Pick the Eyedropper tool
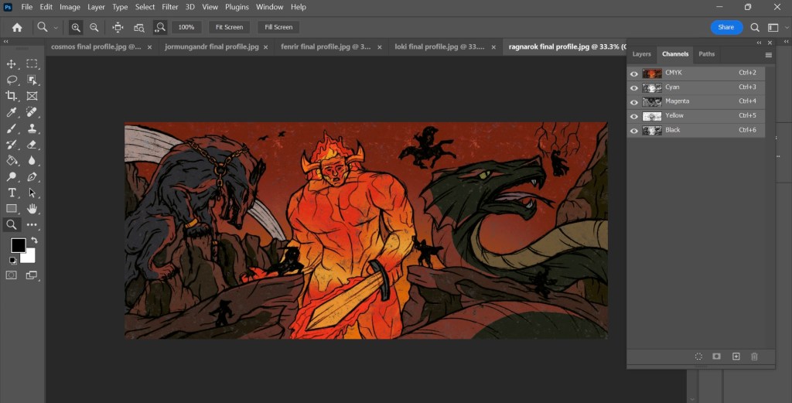 coord(12,112)
